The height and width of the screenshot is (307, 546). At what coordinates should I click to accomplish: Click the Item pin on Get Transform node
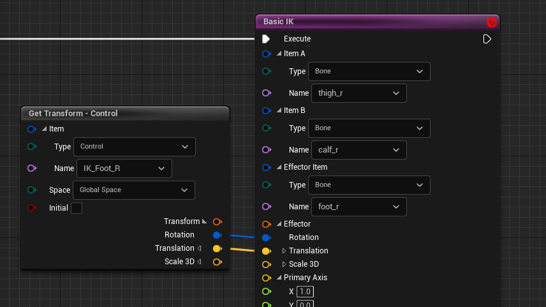(32, 130)
